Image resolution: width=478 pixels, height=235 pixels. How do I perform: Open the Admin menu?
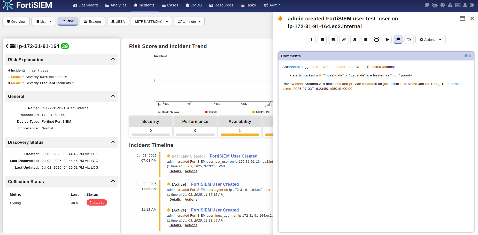[x=272, y=5]
